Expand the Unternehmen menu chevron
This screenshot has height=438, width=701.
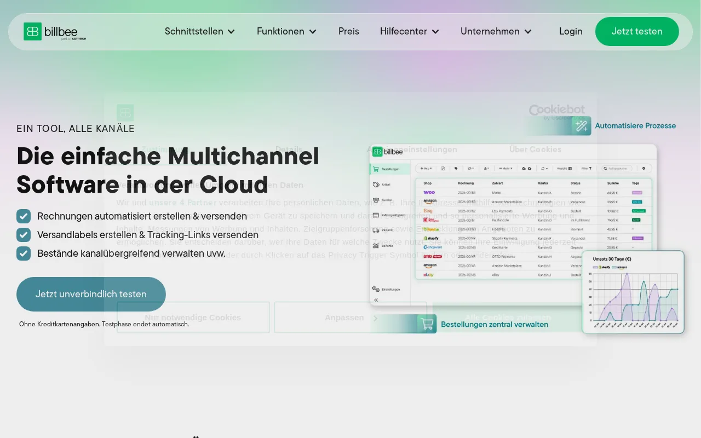click(x=528, y=32)
